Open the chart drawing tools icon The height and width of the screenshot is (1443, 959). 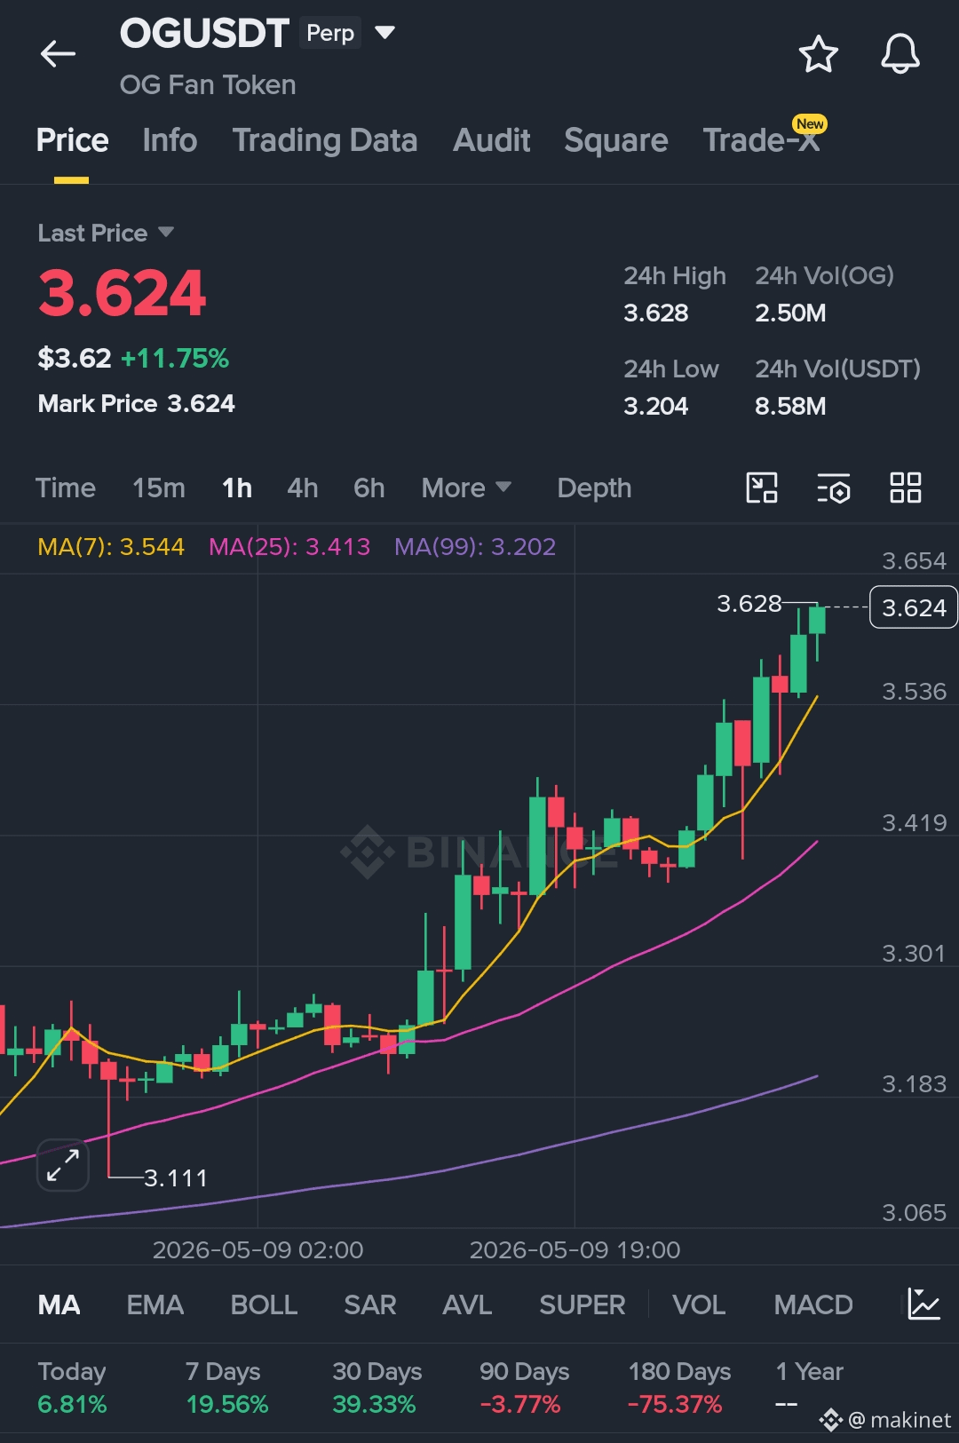pos(762,488)
